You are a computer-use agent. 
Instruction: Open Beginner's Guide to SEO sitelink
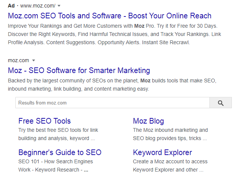pos(60,152)
